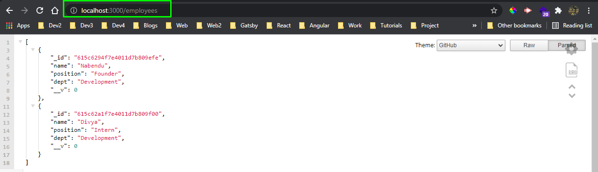Open the Extensions puzzle piece menu
Viewport: 598px width, 172px height.
coord(558,10)
